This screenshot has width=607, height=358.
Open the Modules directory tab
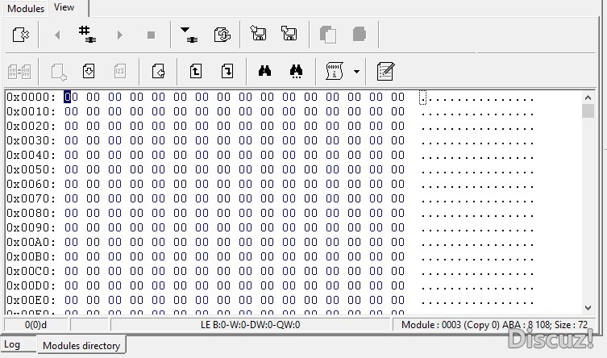pyautogui.click(x=81, y=346)
